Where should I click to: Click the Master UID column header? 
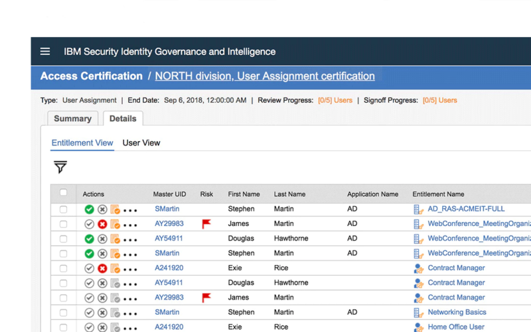(x=169, y=194)
